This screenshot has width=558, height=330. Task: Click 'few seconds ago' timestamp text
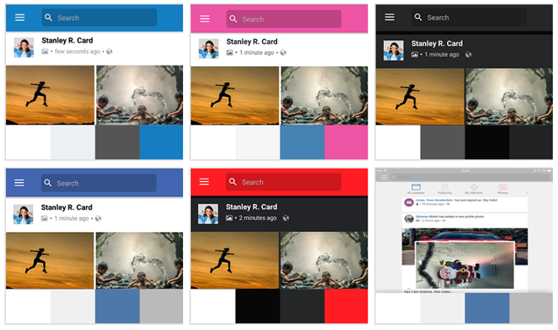point(77,51)
